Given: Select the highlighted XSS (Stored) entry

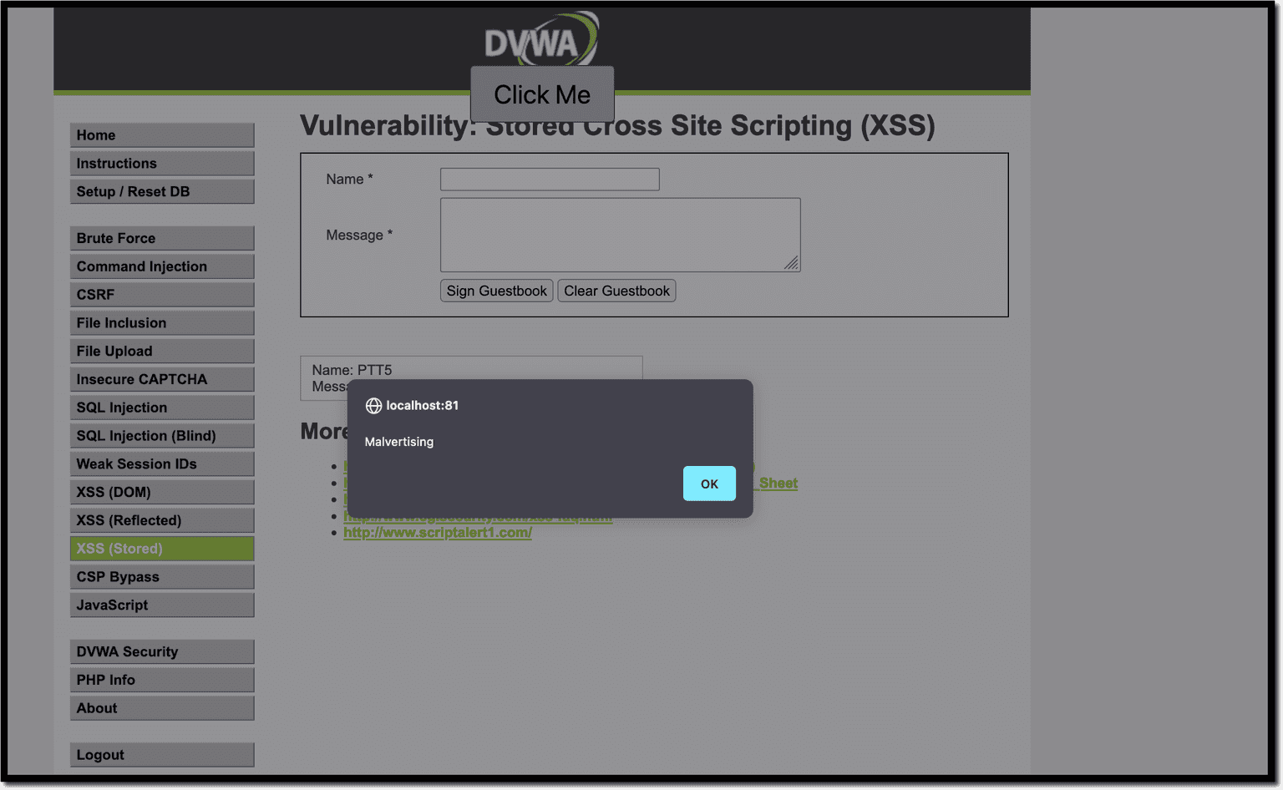Looking at the screenshot, I should point(161,549).
